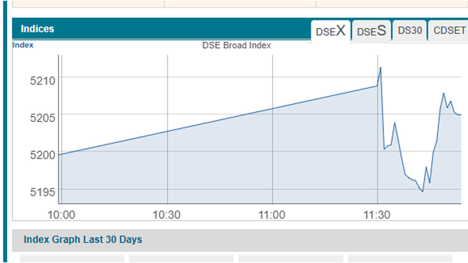Click the 11:30 time axis label
The image size is (468, 263).
point(377,215)
